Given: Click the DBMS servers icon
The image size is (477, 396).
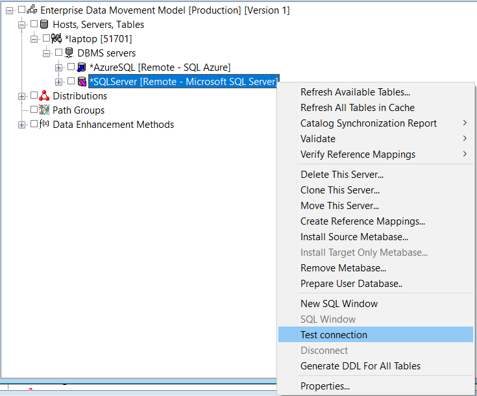Looking at the screenshot, I should [69, 53].
